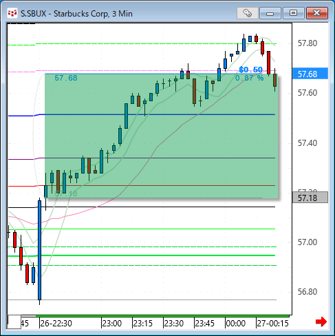This screenshot has width=335, height=336.
Task: Click the red arrow at bottom right
Action: click(321, 322)
